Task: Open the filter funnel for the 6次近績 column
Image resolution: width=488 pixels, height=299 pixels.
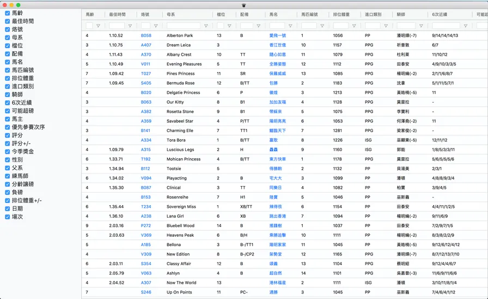Action: [x=466, y=26]
